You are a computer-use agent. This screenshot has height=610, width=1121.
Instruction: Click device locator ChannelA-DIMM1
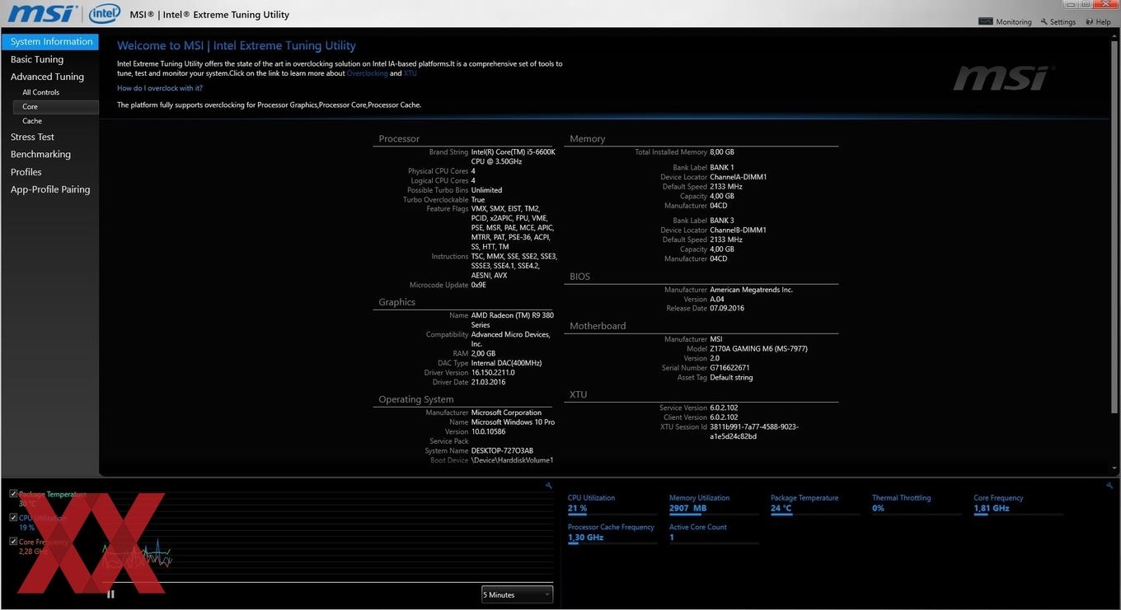pyautogui.click(x=739, y=177)
